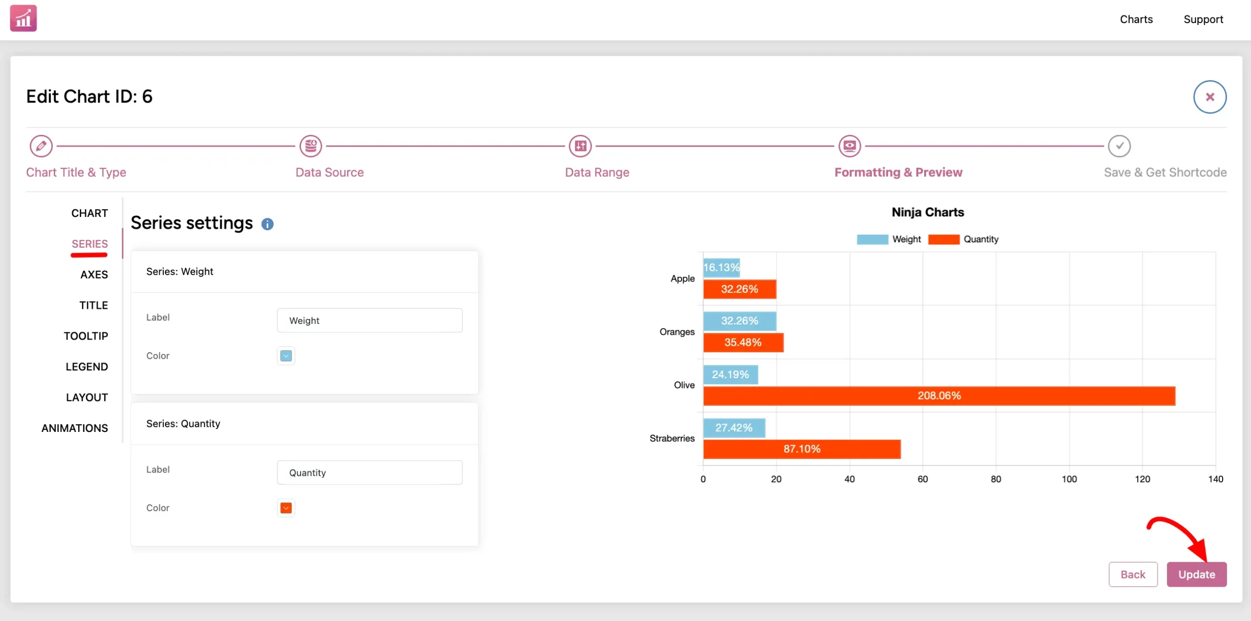Image resolution: width=1251 pixels, height=621 pixels.
Task: Go to Save & Get Shortcode step label
Action: 1165,172
